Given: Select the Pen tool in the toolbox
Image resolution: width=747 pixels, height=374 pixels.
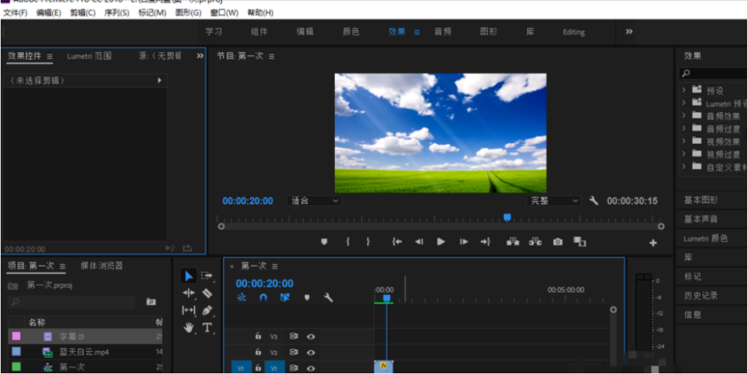Looking at the screenshot, I should [207, 311].
